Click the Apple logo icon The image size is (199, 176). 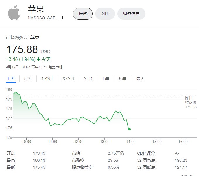coord(14,13)
